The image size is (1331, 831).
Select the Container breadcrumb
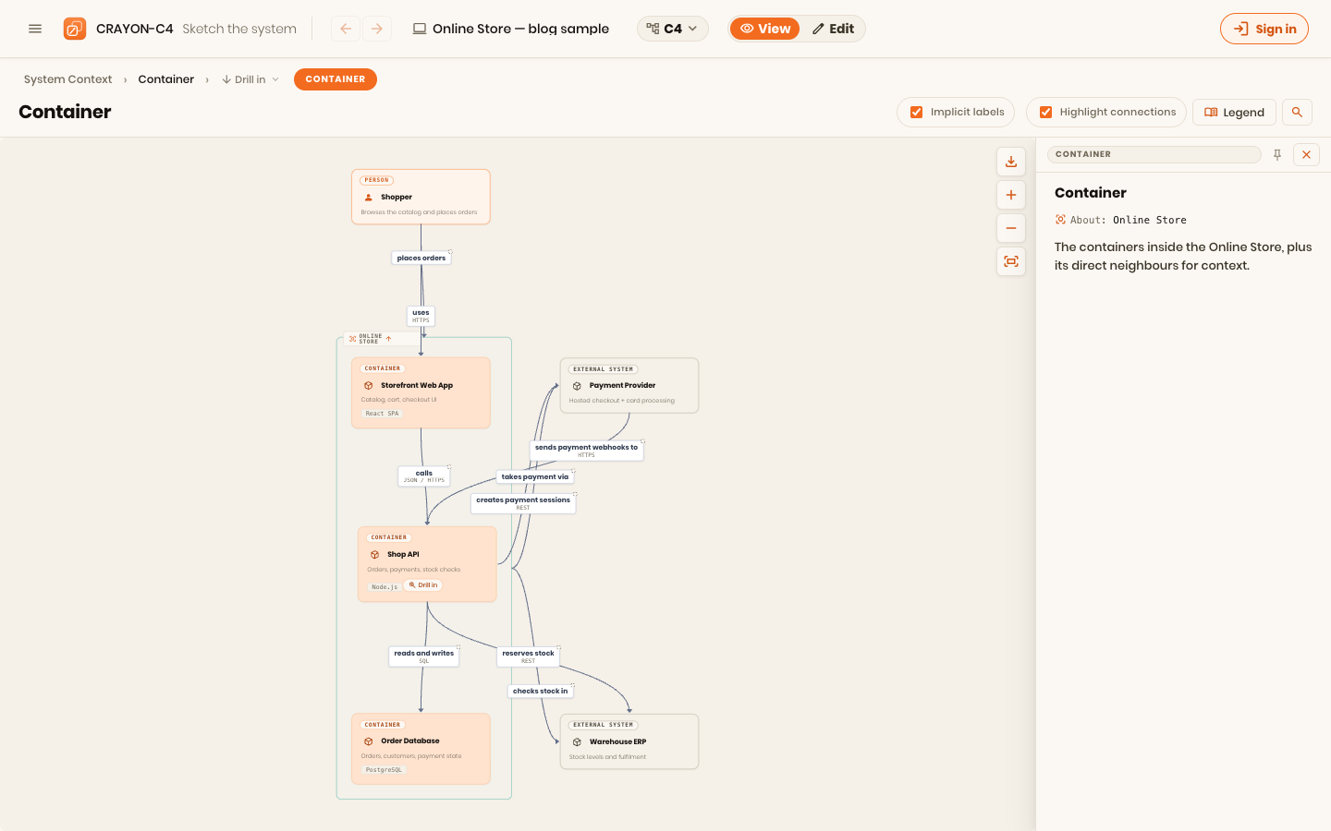(x=166, y=79)
